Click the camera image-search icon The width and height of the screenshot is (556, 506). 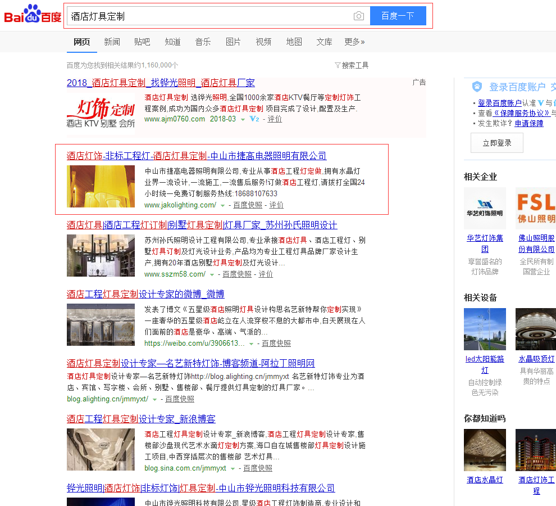coord(359,16)
